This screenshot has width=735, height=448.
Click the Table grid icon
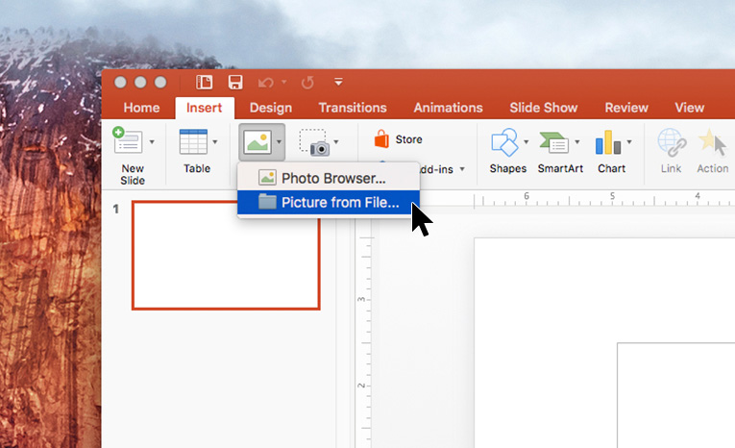point(193,141)
